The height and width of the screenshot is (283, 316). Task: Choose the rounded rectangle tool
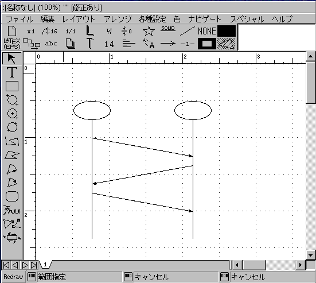(12, 196)
